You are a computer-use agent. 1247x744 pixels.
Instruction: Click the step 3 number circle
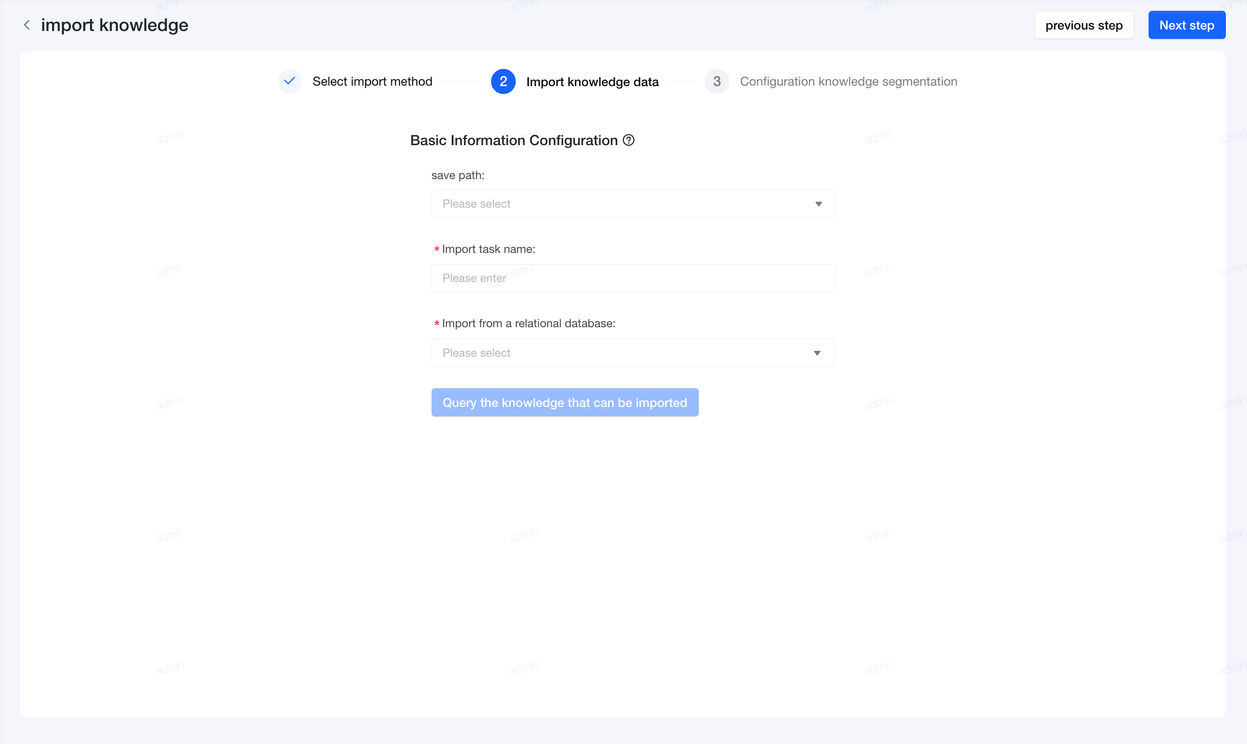(717, 81)
